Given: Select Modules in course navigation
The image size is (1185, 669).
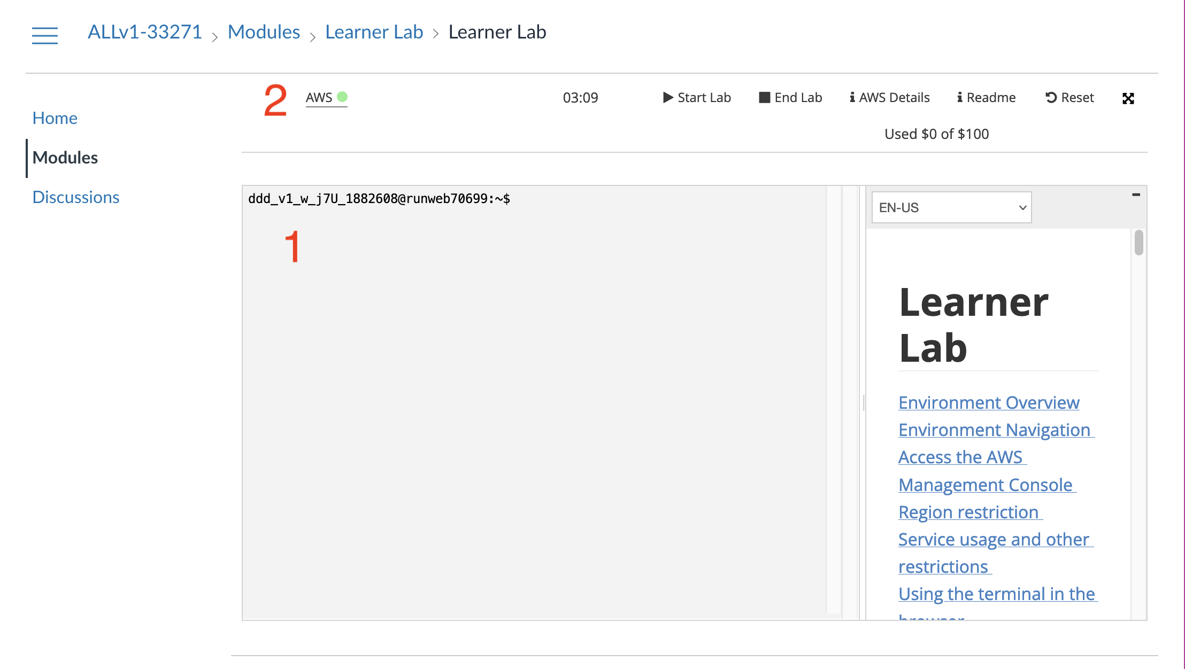Looking at the screenshot, I should [x=65, y=158].
